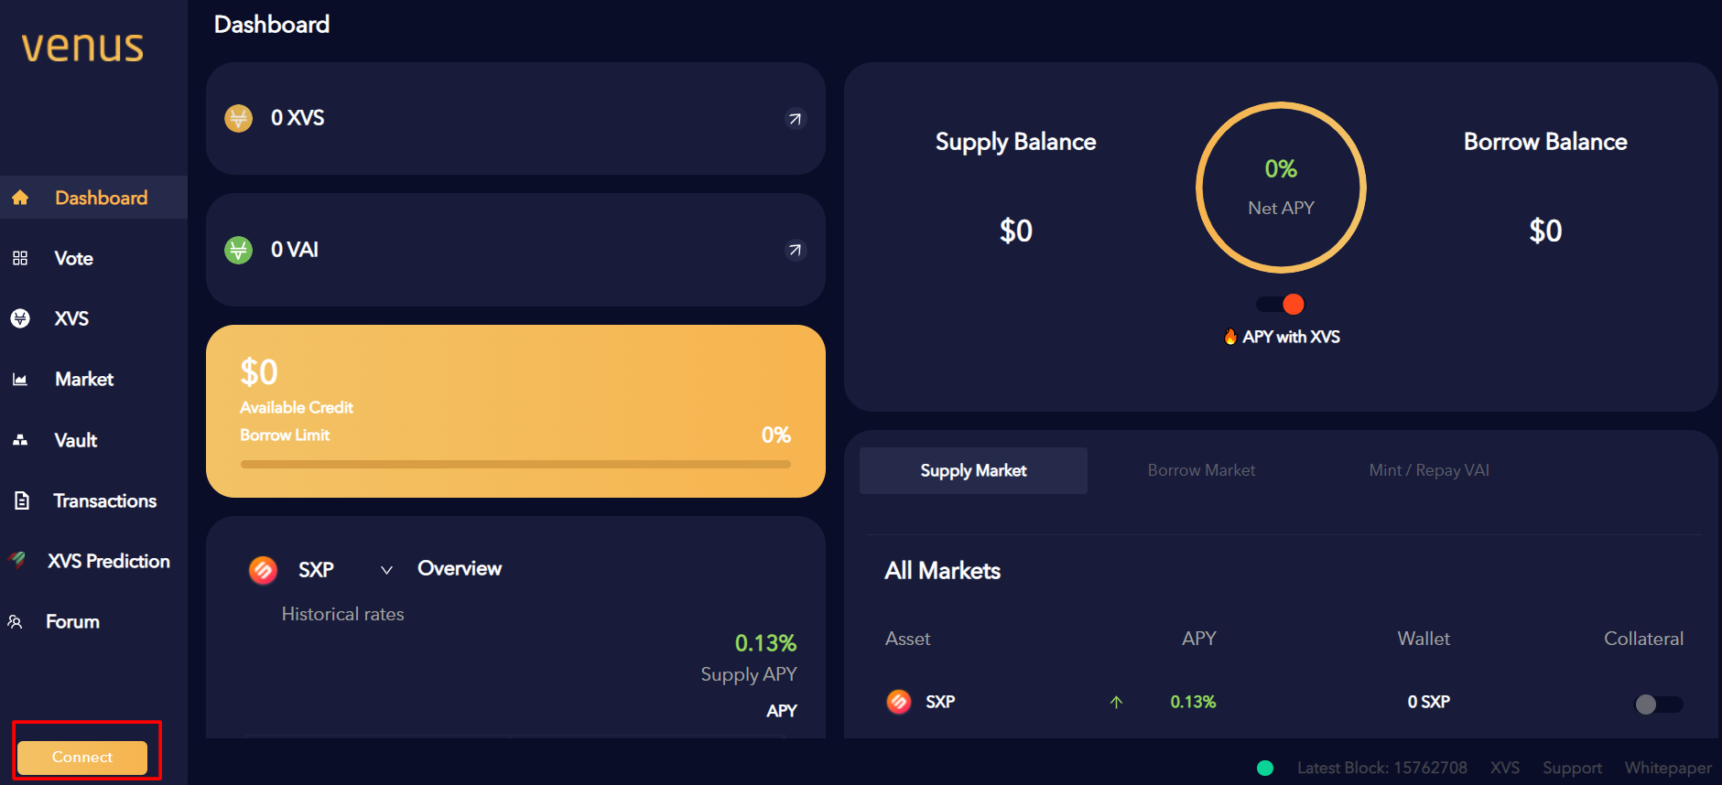
Task: Expand the SXP asset dropdown
Action: [386, 570]
